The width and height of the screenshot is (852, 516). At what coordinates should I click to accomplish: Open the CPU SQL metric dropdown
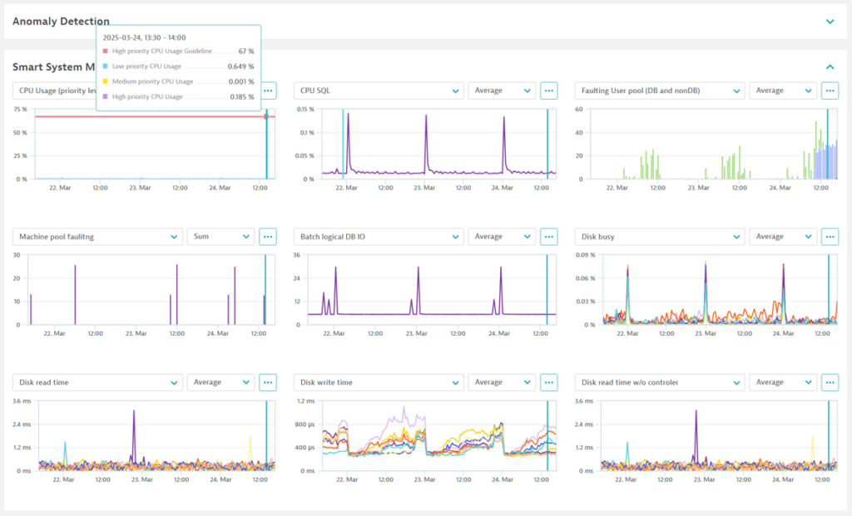point(379,91)
